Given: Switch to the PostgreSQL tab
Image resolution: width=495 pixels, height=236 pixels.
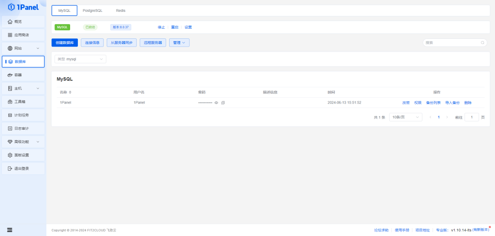Looking at the screenshot, I should [93, 10].
